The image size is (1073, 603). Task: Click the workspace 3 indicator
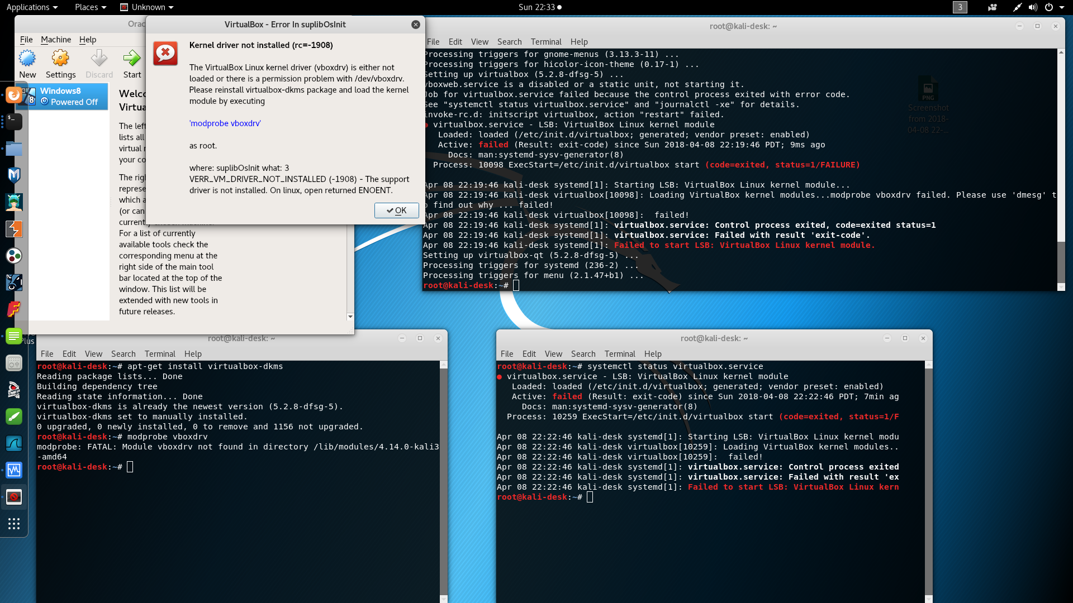(x=960, y=7)
